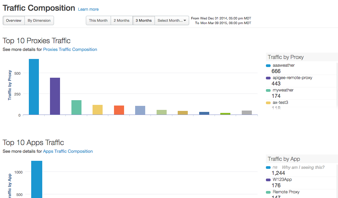
Task: Open Apps Traffic Composition details link
Action: click(x=68, y=151)
